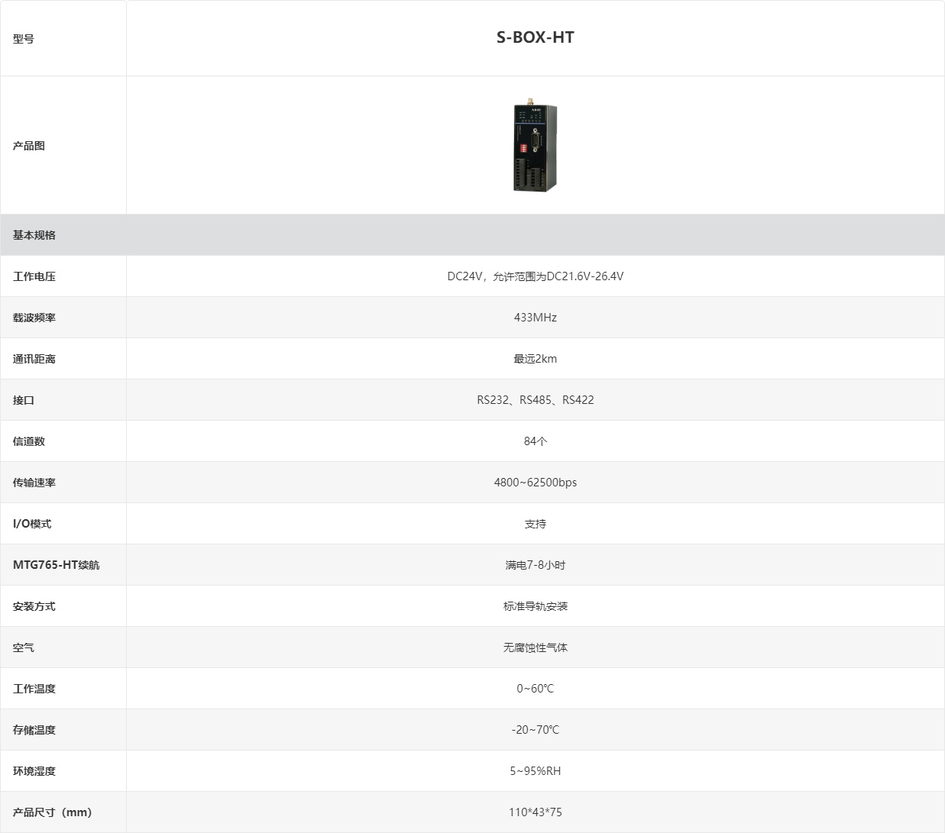Click the S-BOX-HT product image
The height and width of the screenshot is (833, 945).
click(535, 145)
